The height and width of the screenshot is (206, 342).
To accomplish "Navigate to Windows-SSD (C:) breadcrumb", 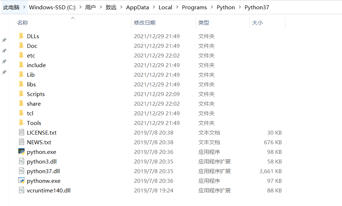I will point(52,7).
